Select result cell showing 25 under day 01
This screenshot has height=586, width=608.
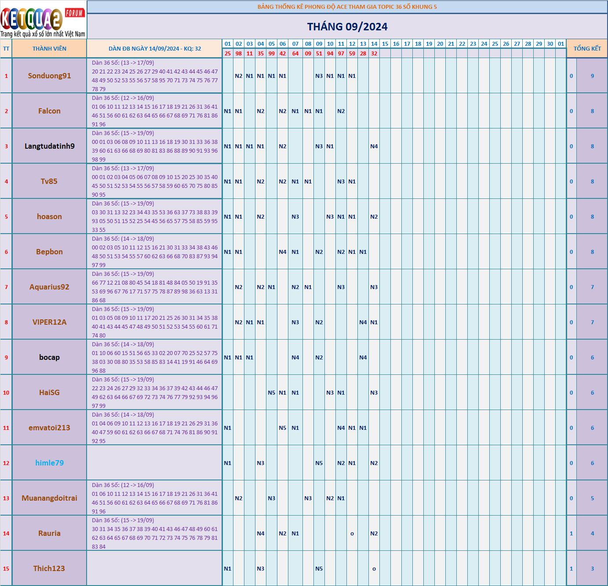227,54
